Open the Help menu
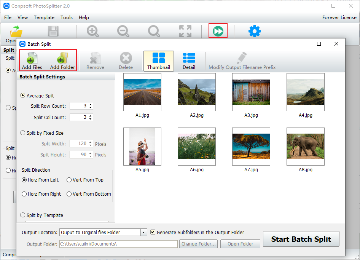 point(84,18)
